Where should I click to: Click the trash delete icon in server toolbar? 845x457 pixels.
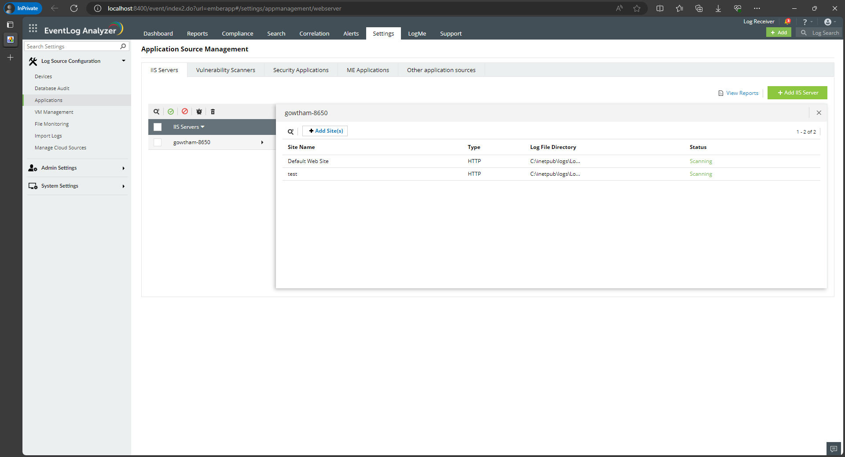pyautogui.click(x=213, y=112)
